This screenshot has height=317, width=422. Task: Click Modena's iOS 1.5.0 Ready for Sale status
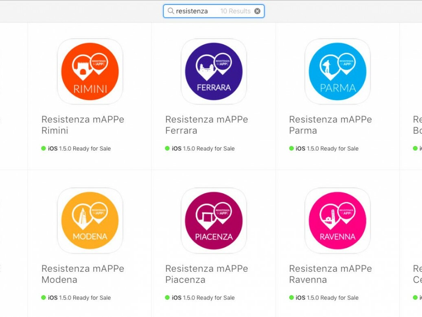pos(76,297)
